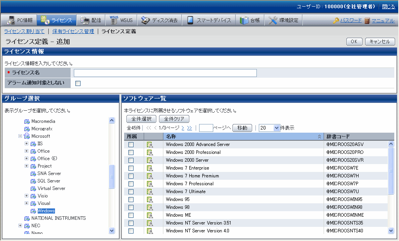
Task: Check Windows 7 Enterprise checkbox
Action: (x=131, y=168)
